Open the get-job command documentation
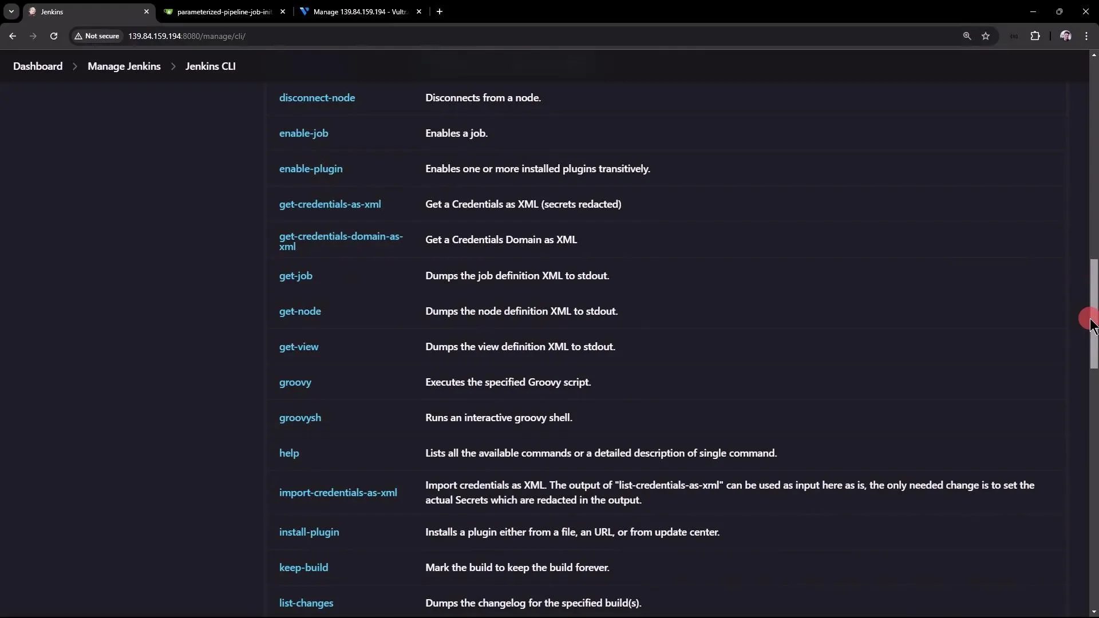This screenshot has width=1099, height=618. (x=295, y=276)
